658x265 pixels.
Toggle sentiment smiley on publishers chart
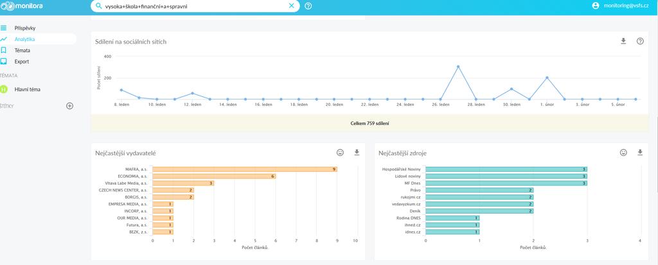tap(340, 153)
